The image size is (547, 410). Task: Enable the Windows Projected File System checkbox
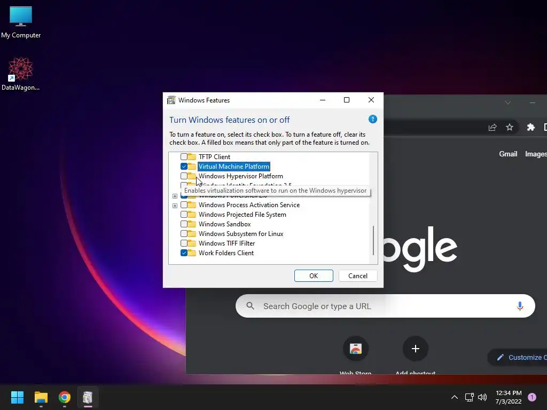(184, 215)
